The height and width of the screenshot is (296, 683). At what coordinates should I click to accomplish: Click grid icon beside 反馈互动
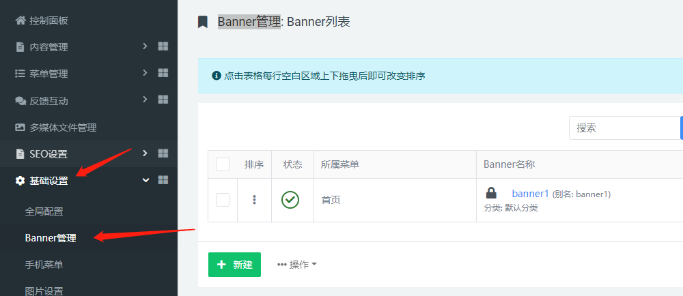(163, 100)
